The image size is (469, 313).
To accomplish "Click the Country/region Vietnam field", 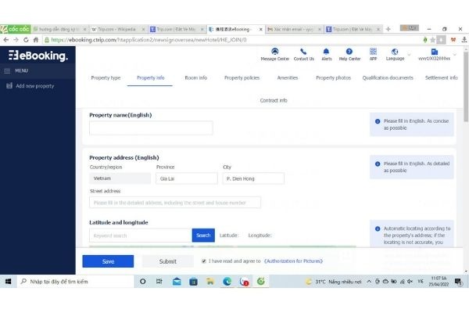I will click(x=120, y=178).
